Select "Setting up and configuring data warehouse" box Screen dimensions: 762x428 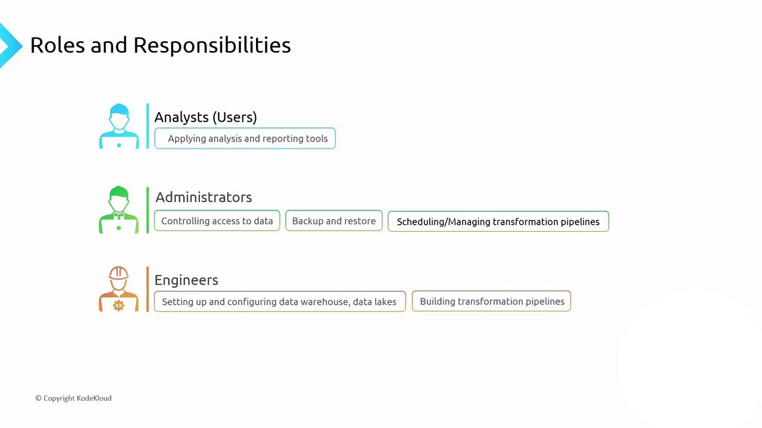click(279, 301)
